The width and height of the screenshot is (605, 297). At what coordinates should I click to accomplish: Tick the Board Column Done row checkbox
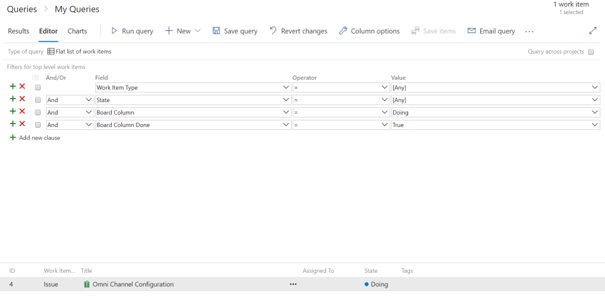[x=38, y=125]
